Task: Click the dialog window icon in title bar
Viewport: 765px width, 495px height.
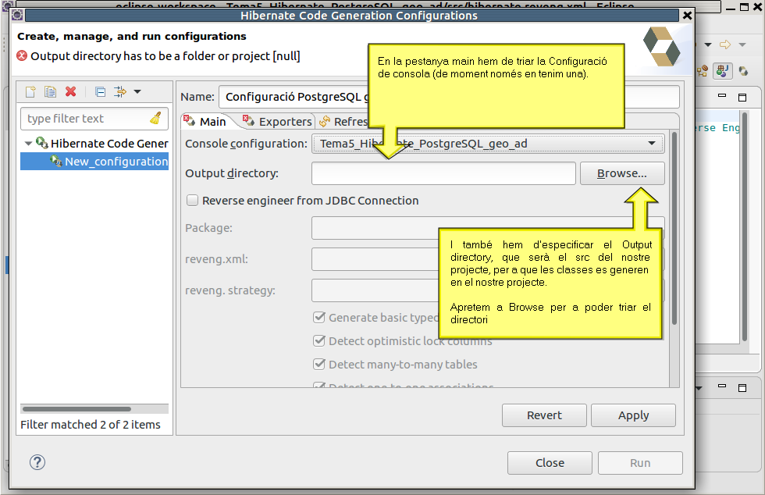Action: click(17, 15)
